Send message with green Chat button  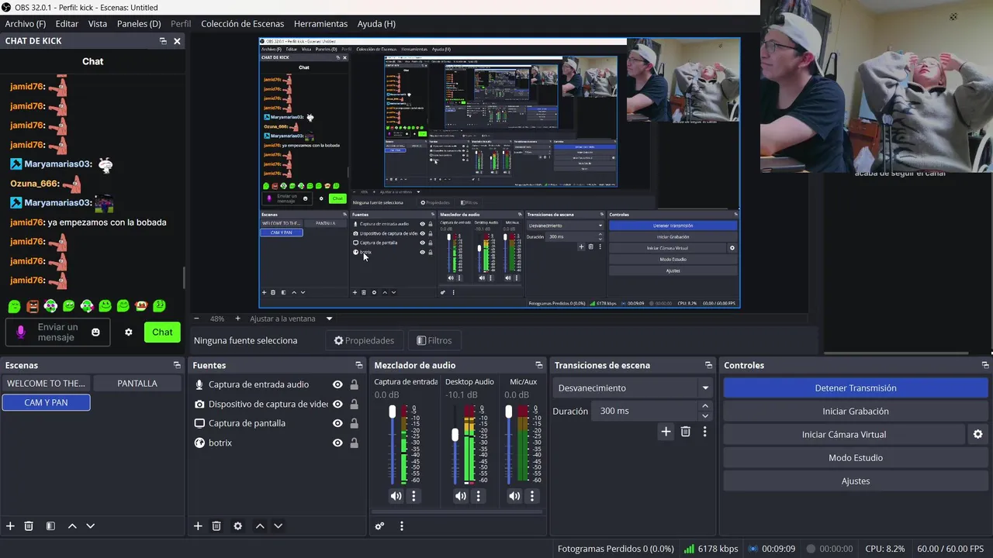[162, 332]
